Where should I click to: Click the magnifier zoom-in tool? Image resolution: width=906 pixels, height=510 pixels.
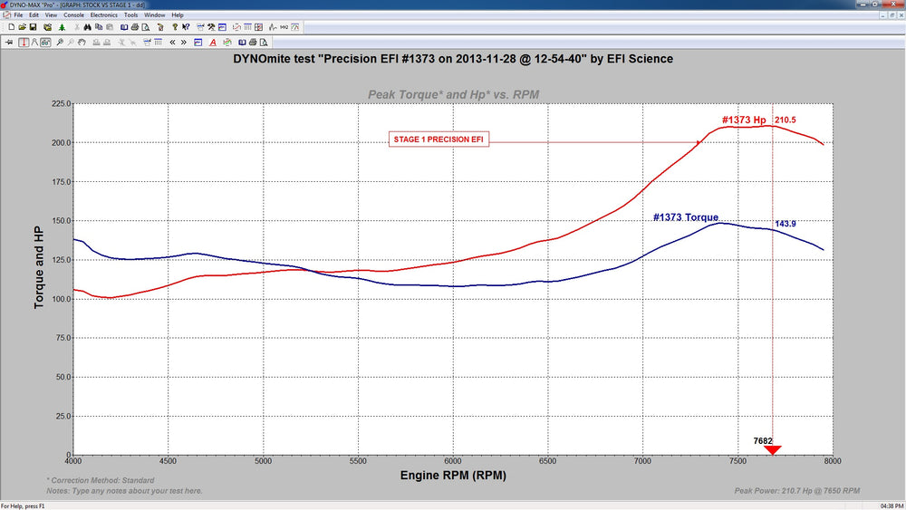pos(60,43)
